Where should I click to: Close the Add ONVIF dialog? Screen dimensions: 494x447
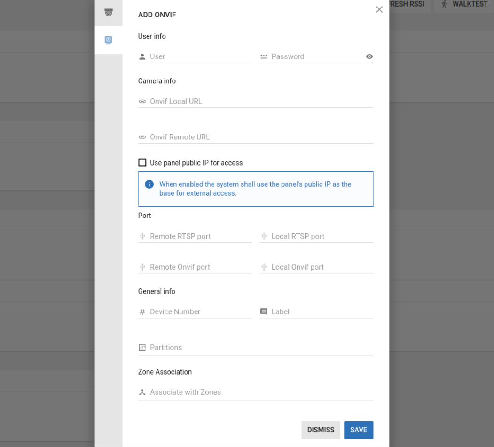pos(379,9)
